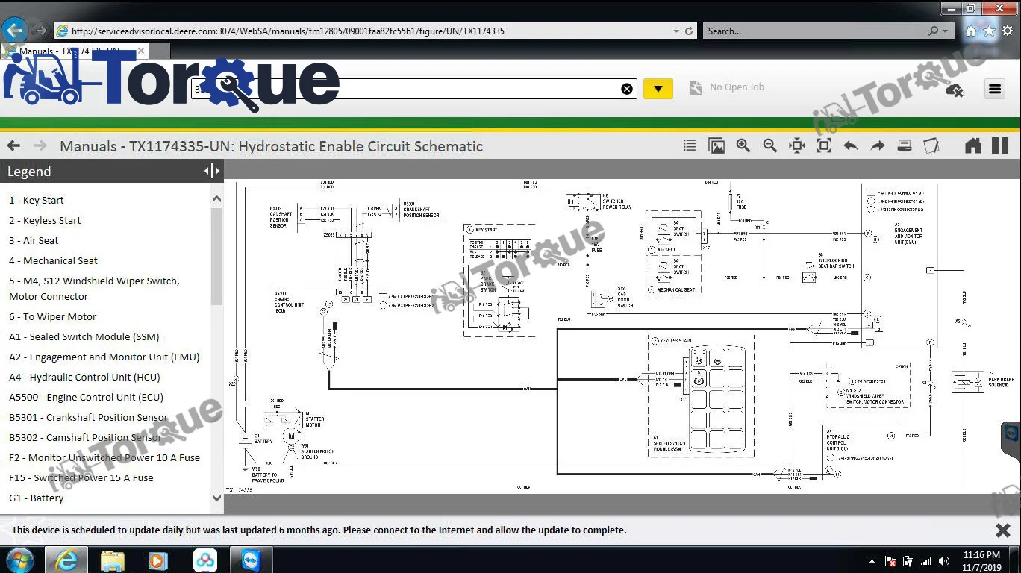Open Windows Explorer folder in taskbar
The width and height of the screenshot is (1021, 573).
(x=112, y=560)
